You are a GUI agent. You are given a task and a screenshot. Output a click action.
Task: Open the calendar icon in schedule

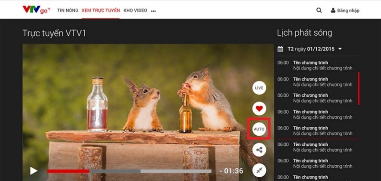280,49
